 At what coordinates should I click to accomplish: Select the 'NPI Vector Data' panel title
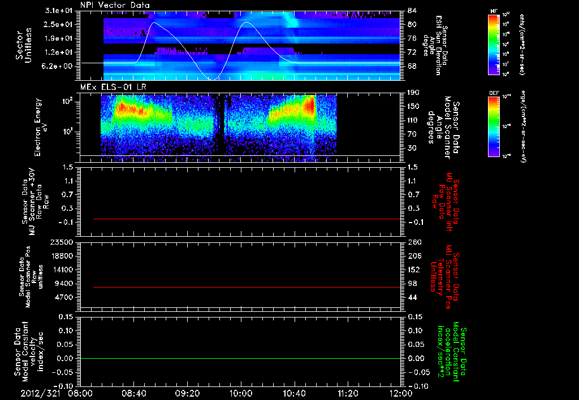pos(115,5)
